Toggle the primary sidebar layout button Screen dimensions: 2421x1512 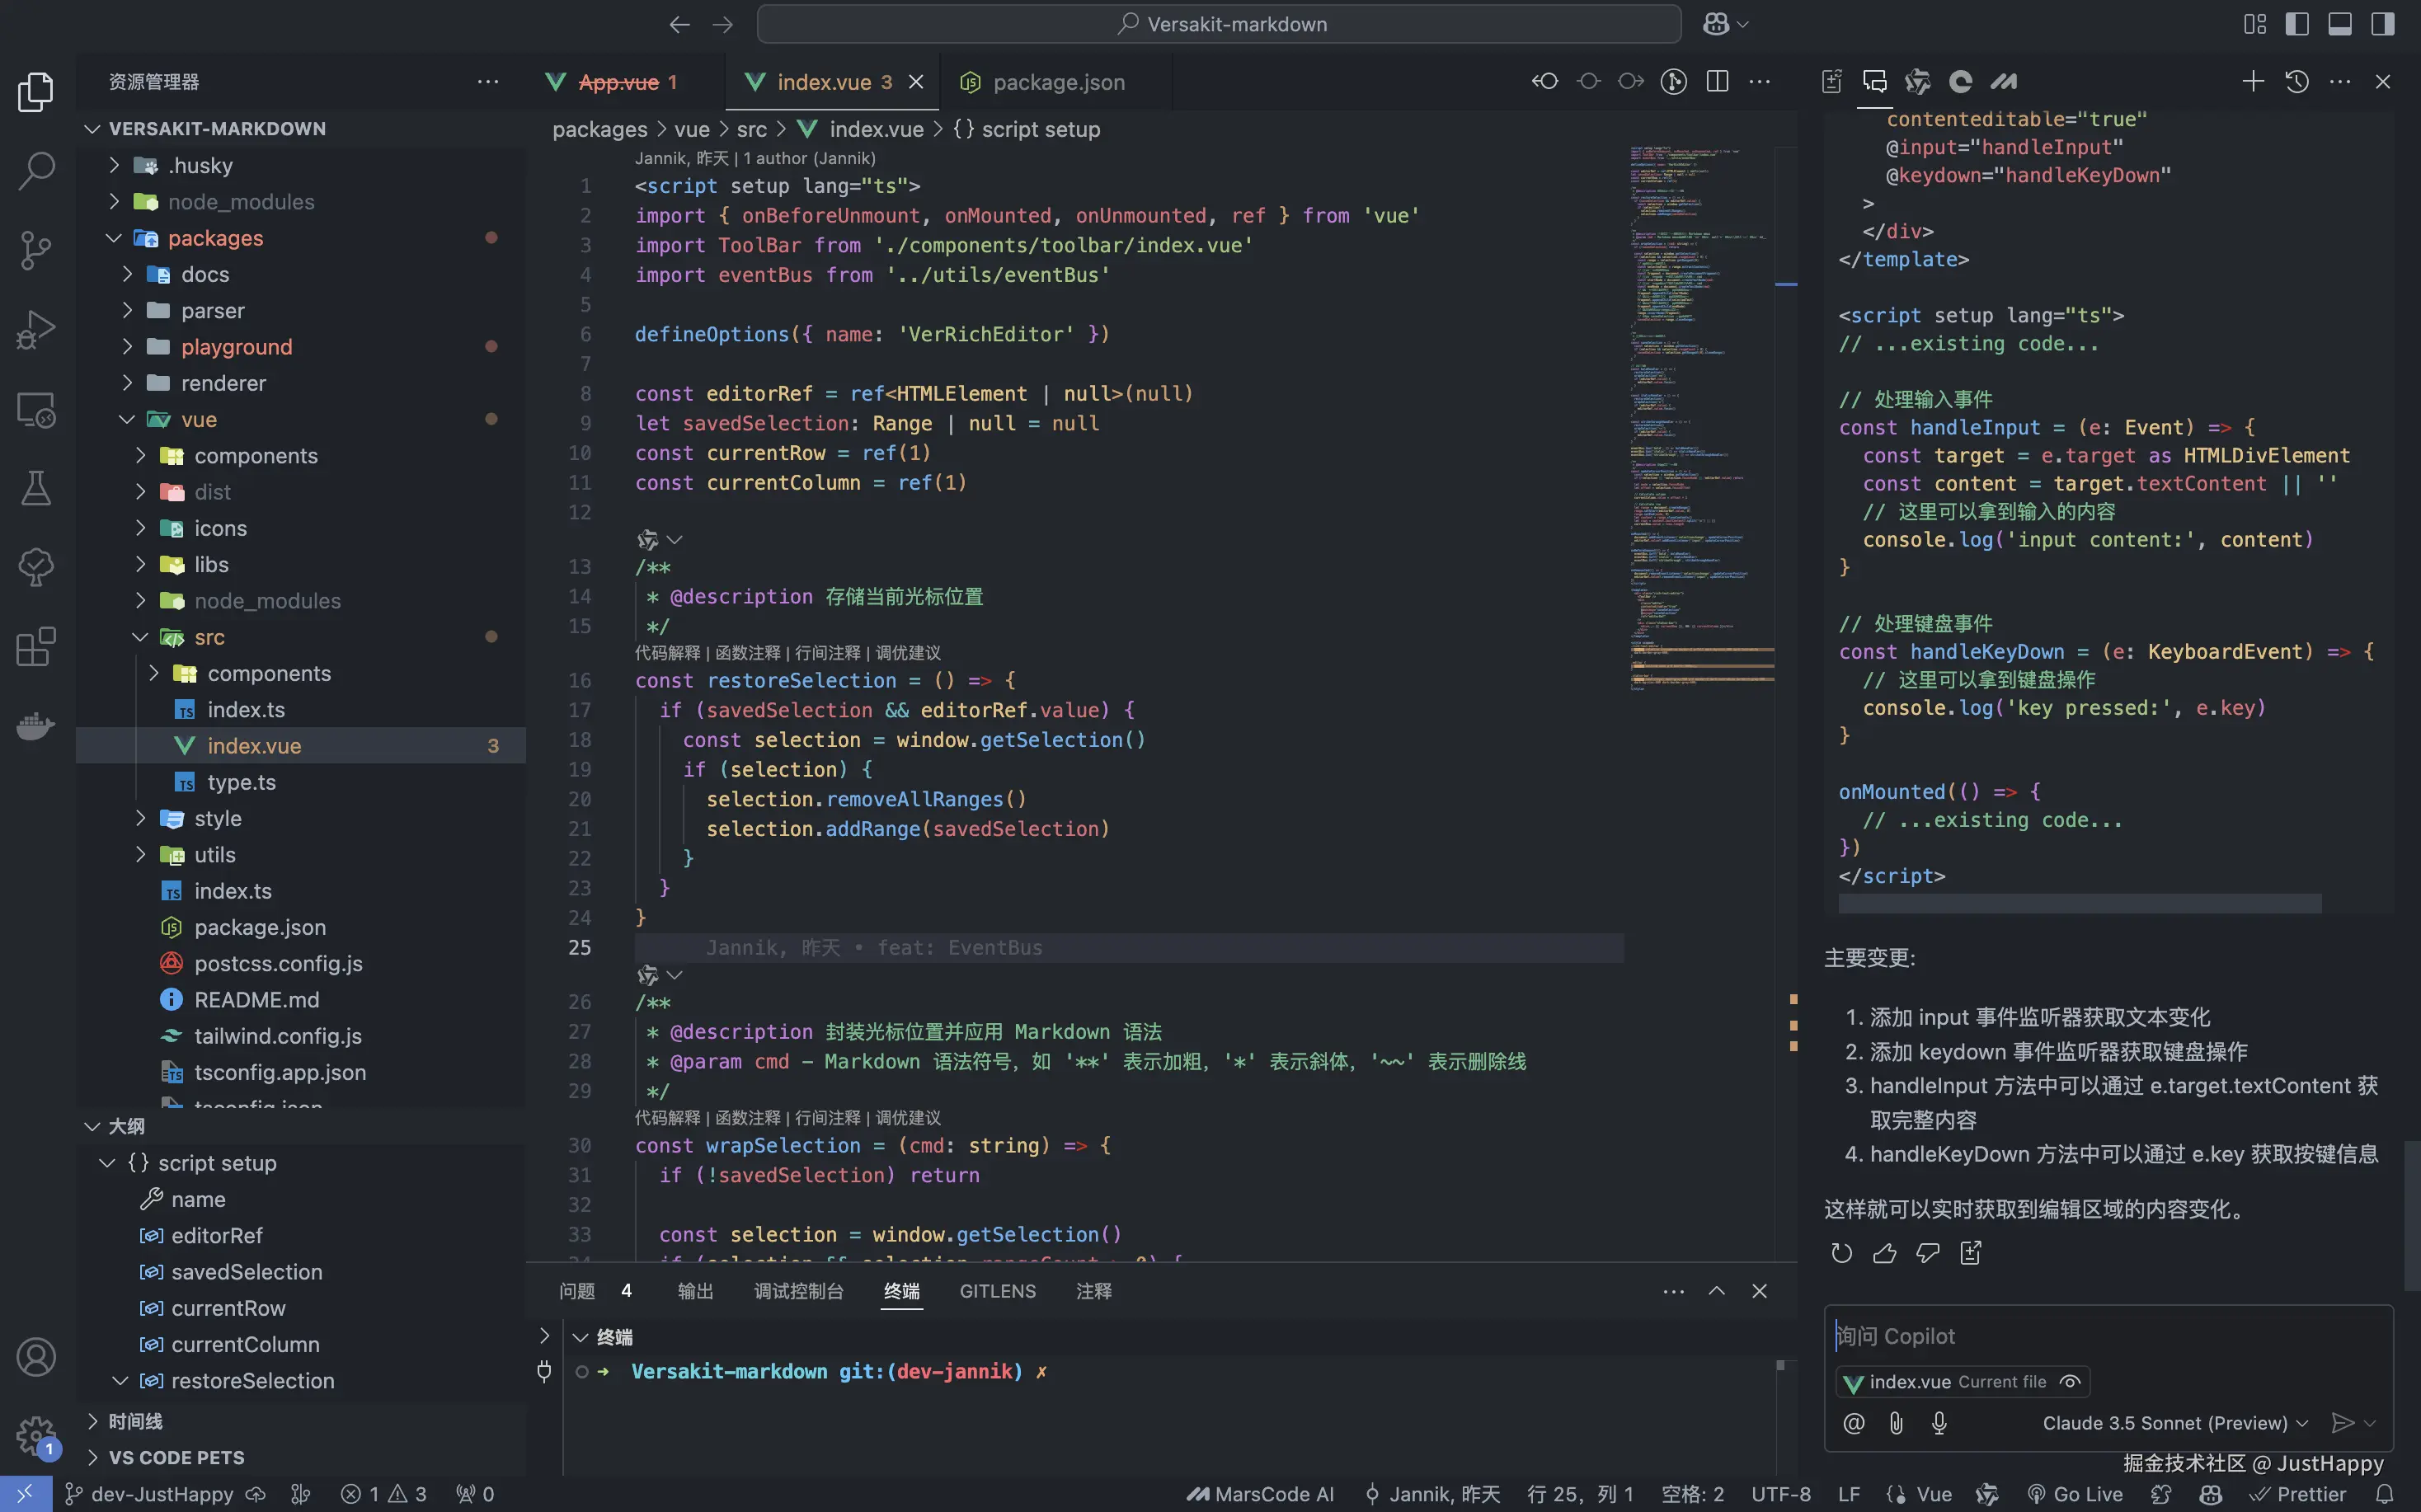(x=2297, y=24)
